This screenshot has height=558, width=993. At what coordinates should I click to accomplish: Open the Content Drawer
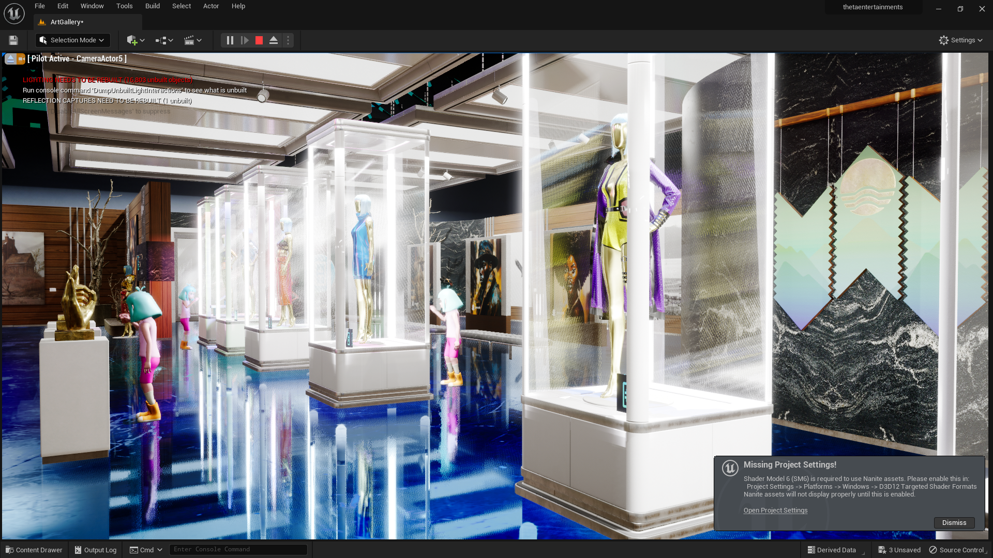click(x=34, y=550)
